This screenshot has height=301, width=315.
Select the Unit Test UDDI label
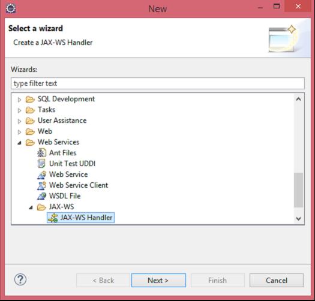(x=73, y=164)
